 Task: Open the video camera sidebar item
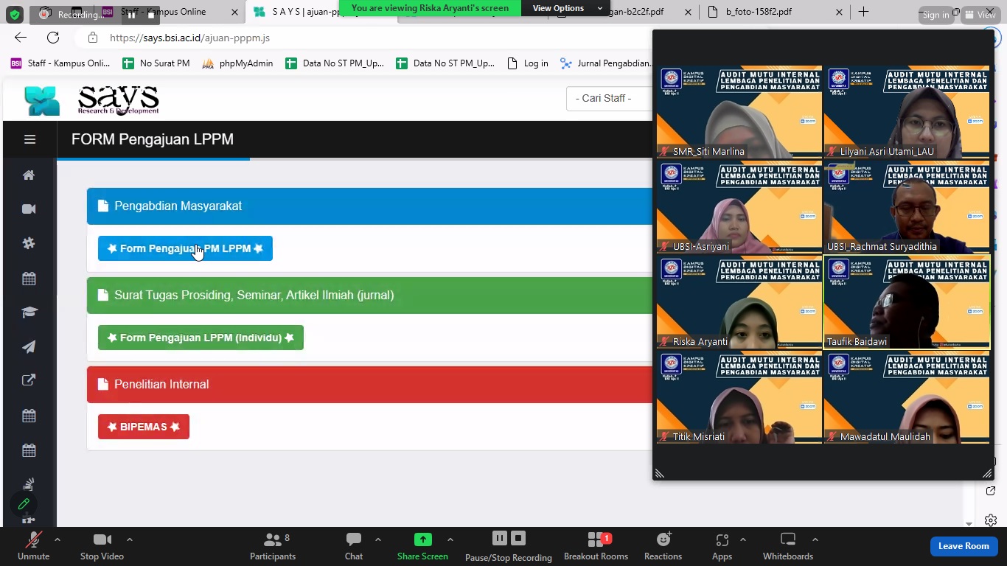click(x=29, y=209)
